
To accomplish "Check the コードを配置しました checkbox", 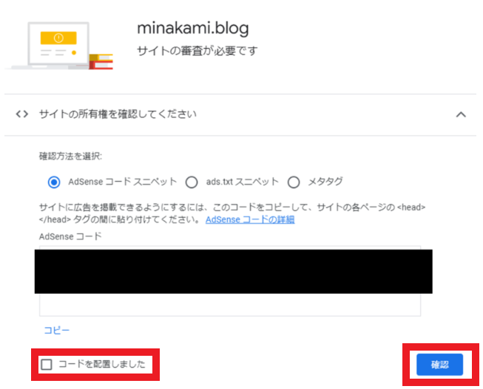I will 47,365.
